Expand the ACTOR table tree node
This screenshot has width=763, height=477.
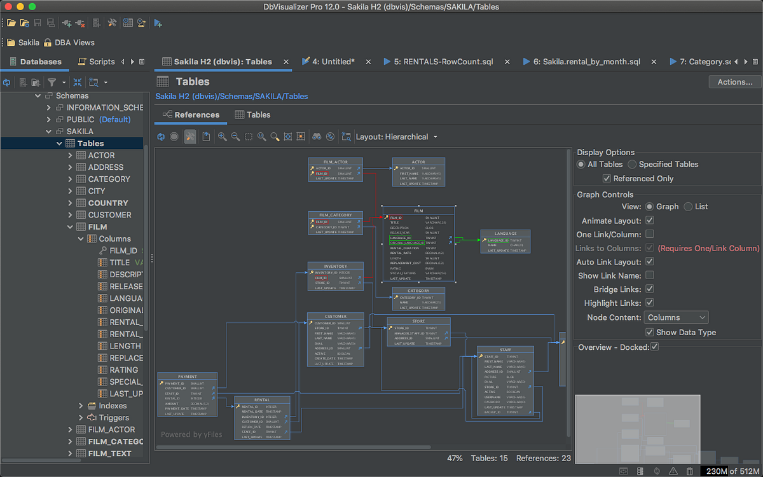70,155
